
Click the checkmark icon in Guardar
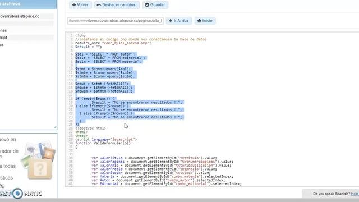[x=147, y=5]
